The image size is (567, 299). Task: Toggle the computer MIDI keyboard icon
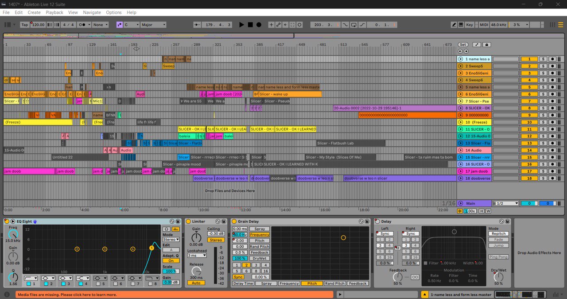pos(461,25)
